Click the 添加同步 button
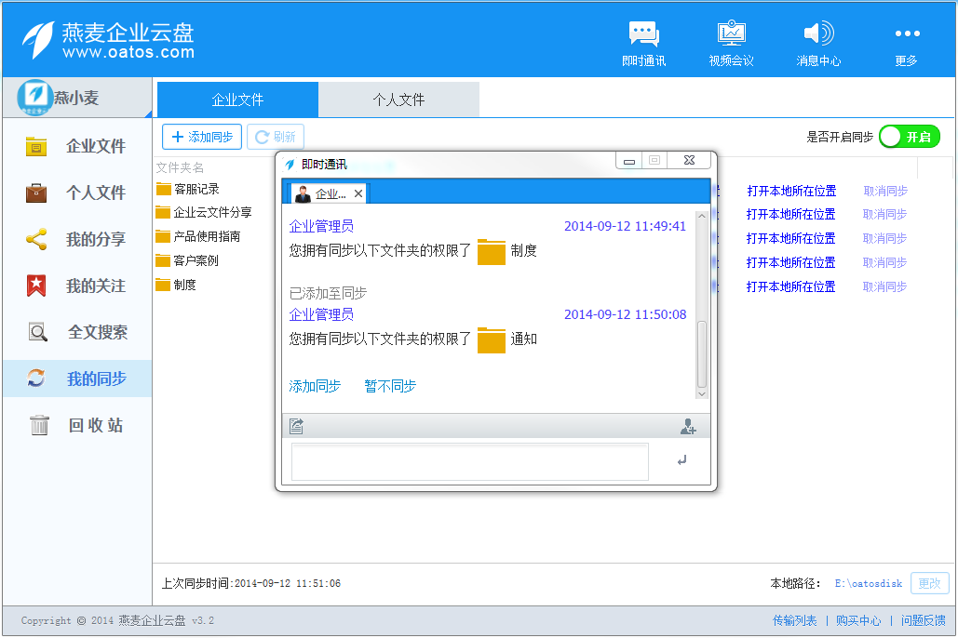The width and height of the screenshot is (958, 638). pyautogui.click(x=201, y=136)
